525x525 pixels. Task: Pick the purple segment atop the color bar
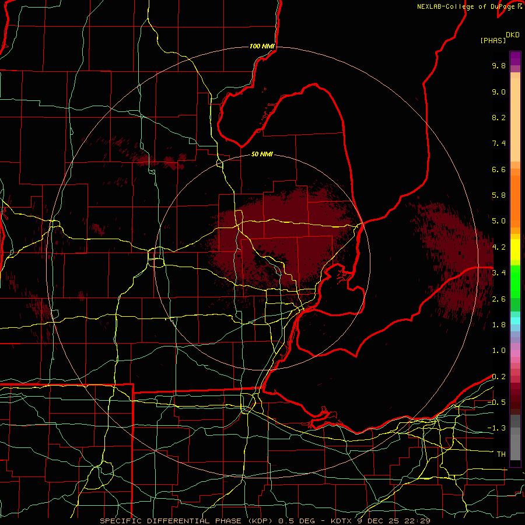(515, 58)
